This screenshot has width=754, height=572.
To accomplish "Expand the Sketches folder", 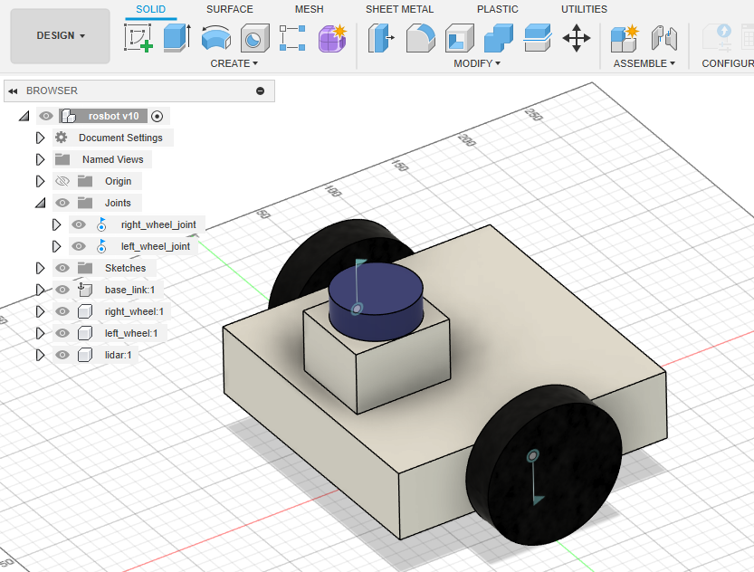I will coord(40,268).
